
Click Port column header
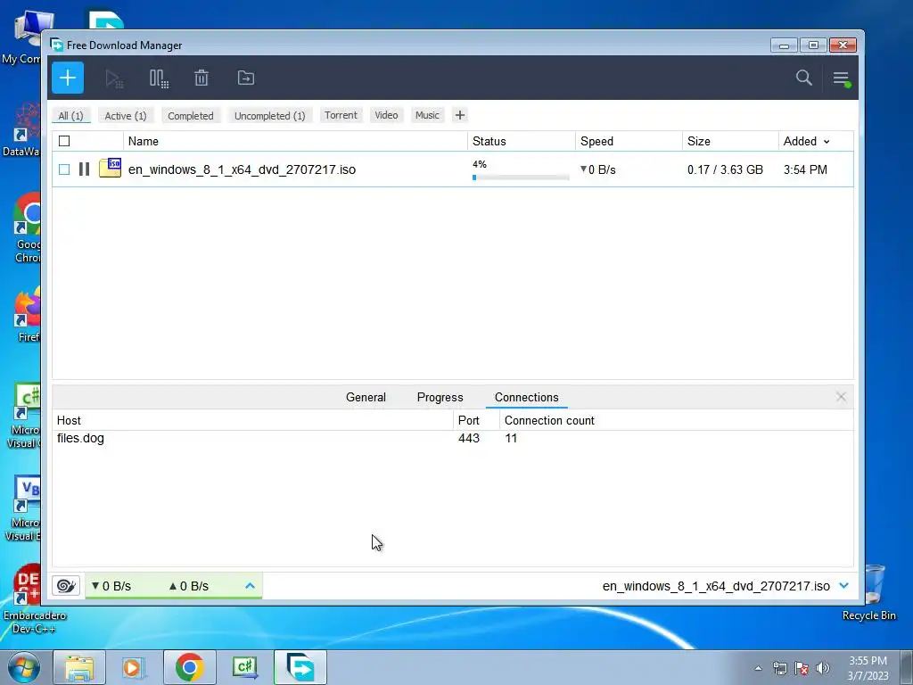(469, 420)
